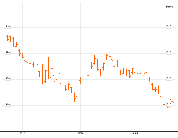Click the last price bar on the chart
178x138 pixels.
(173, 103)
